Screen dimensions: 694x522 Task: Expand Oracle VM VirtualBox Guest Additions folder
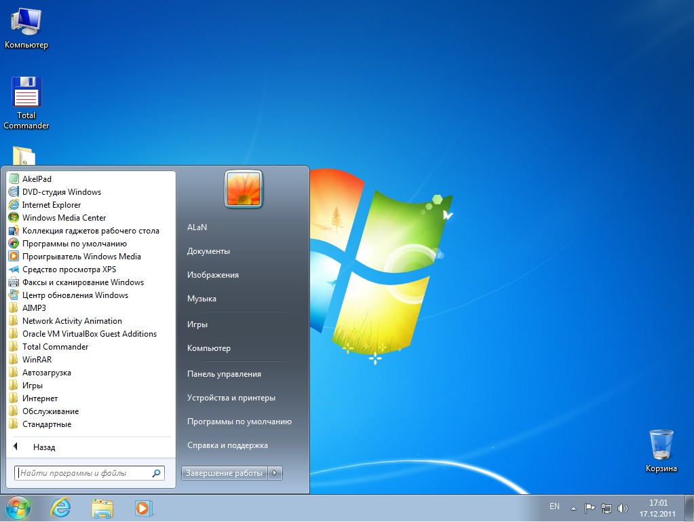tap(90, 333)
